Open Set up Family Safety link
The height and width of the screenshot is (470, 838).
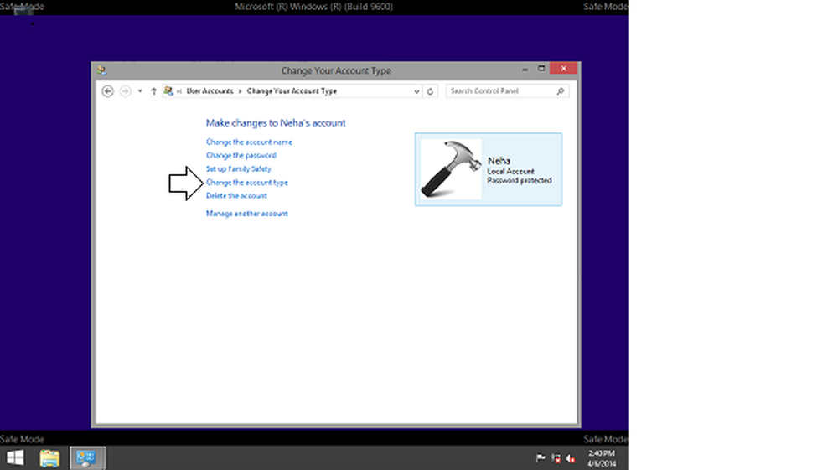tap(238, 169)
